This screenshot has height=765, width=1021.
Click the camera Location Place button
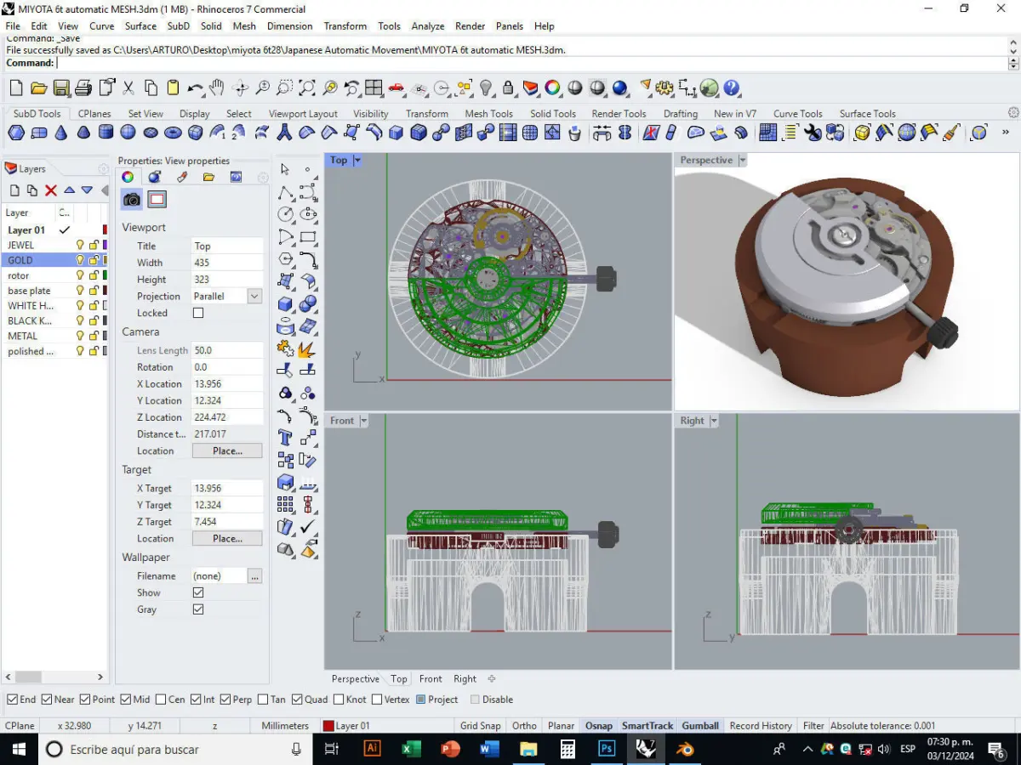[x=227, y=450]
